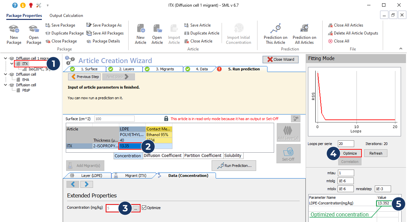Click the New Package icon

(x=14, y=29)
